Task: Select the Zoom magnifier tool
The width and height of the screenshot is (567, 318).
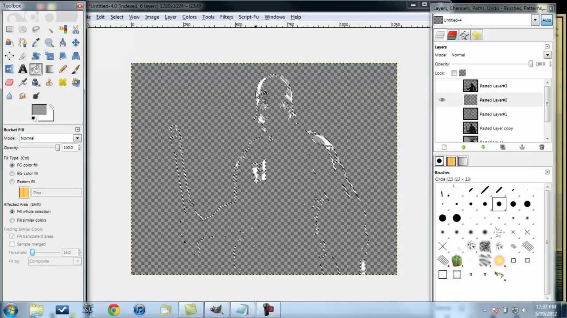Action: pos(49,43)
